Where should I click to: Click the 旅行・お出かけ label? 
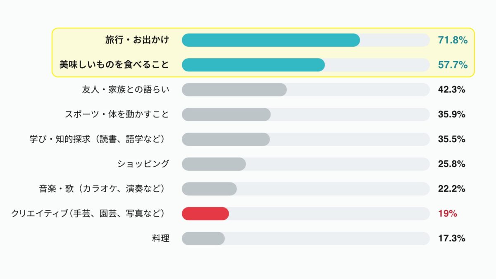[137, 40]
